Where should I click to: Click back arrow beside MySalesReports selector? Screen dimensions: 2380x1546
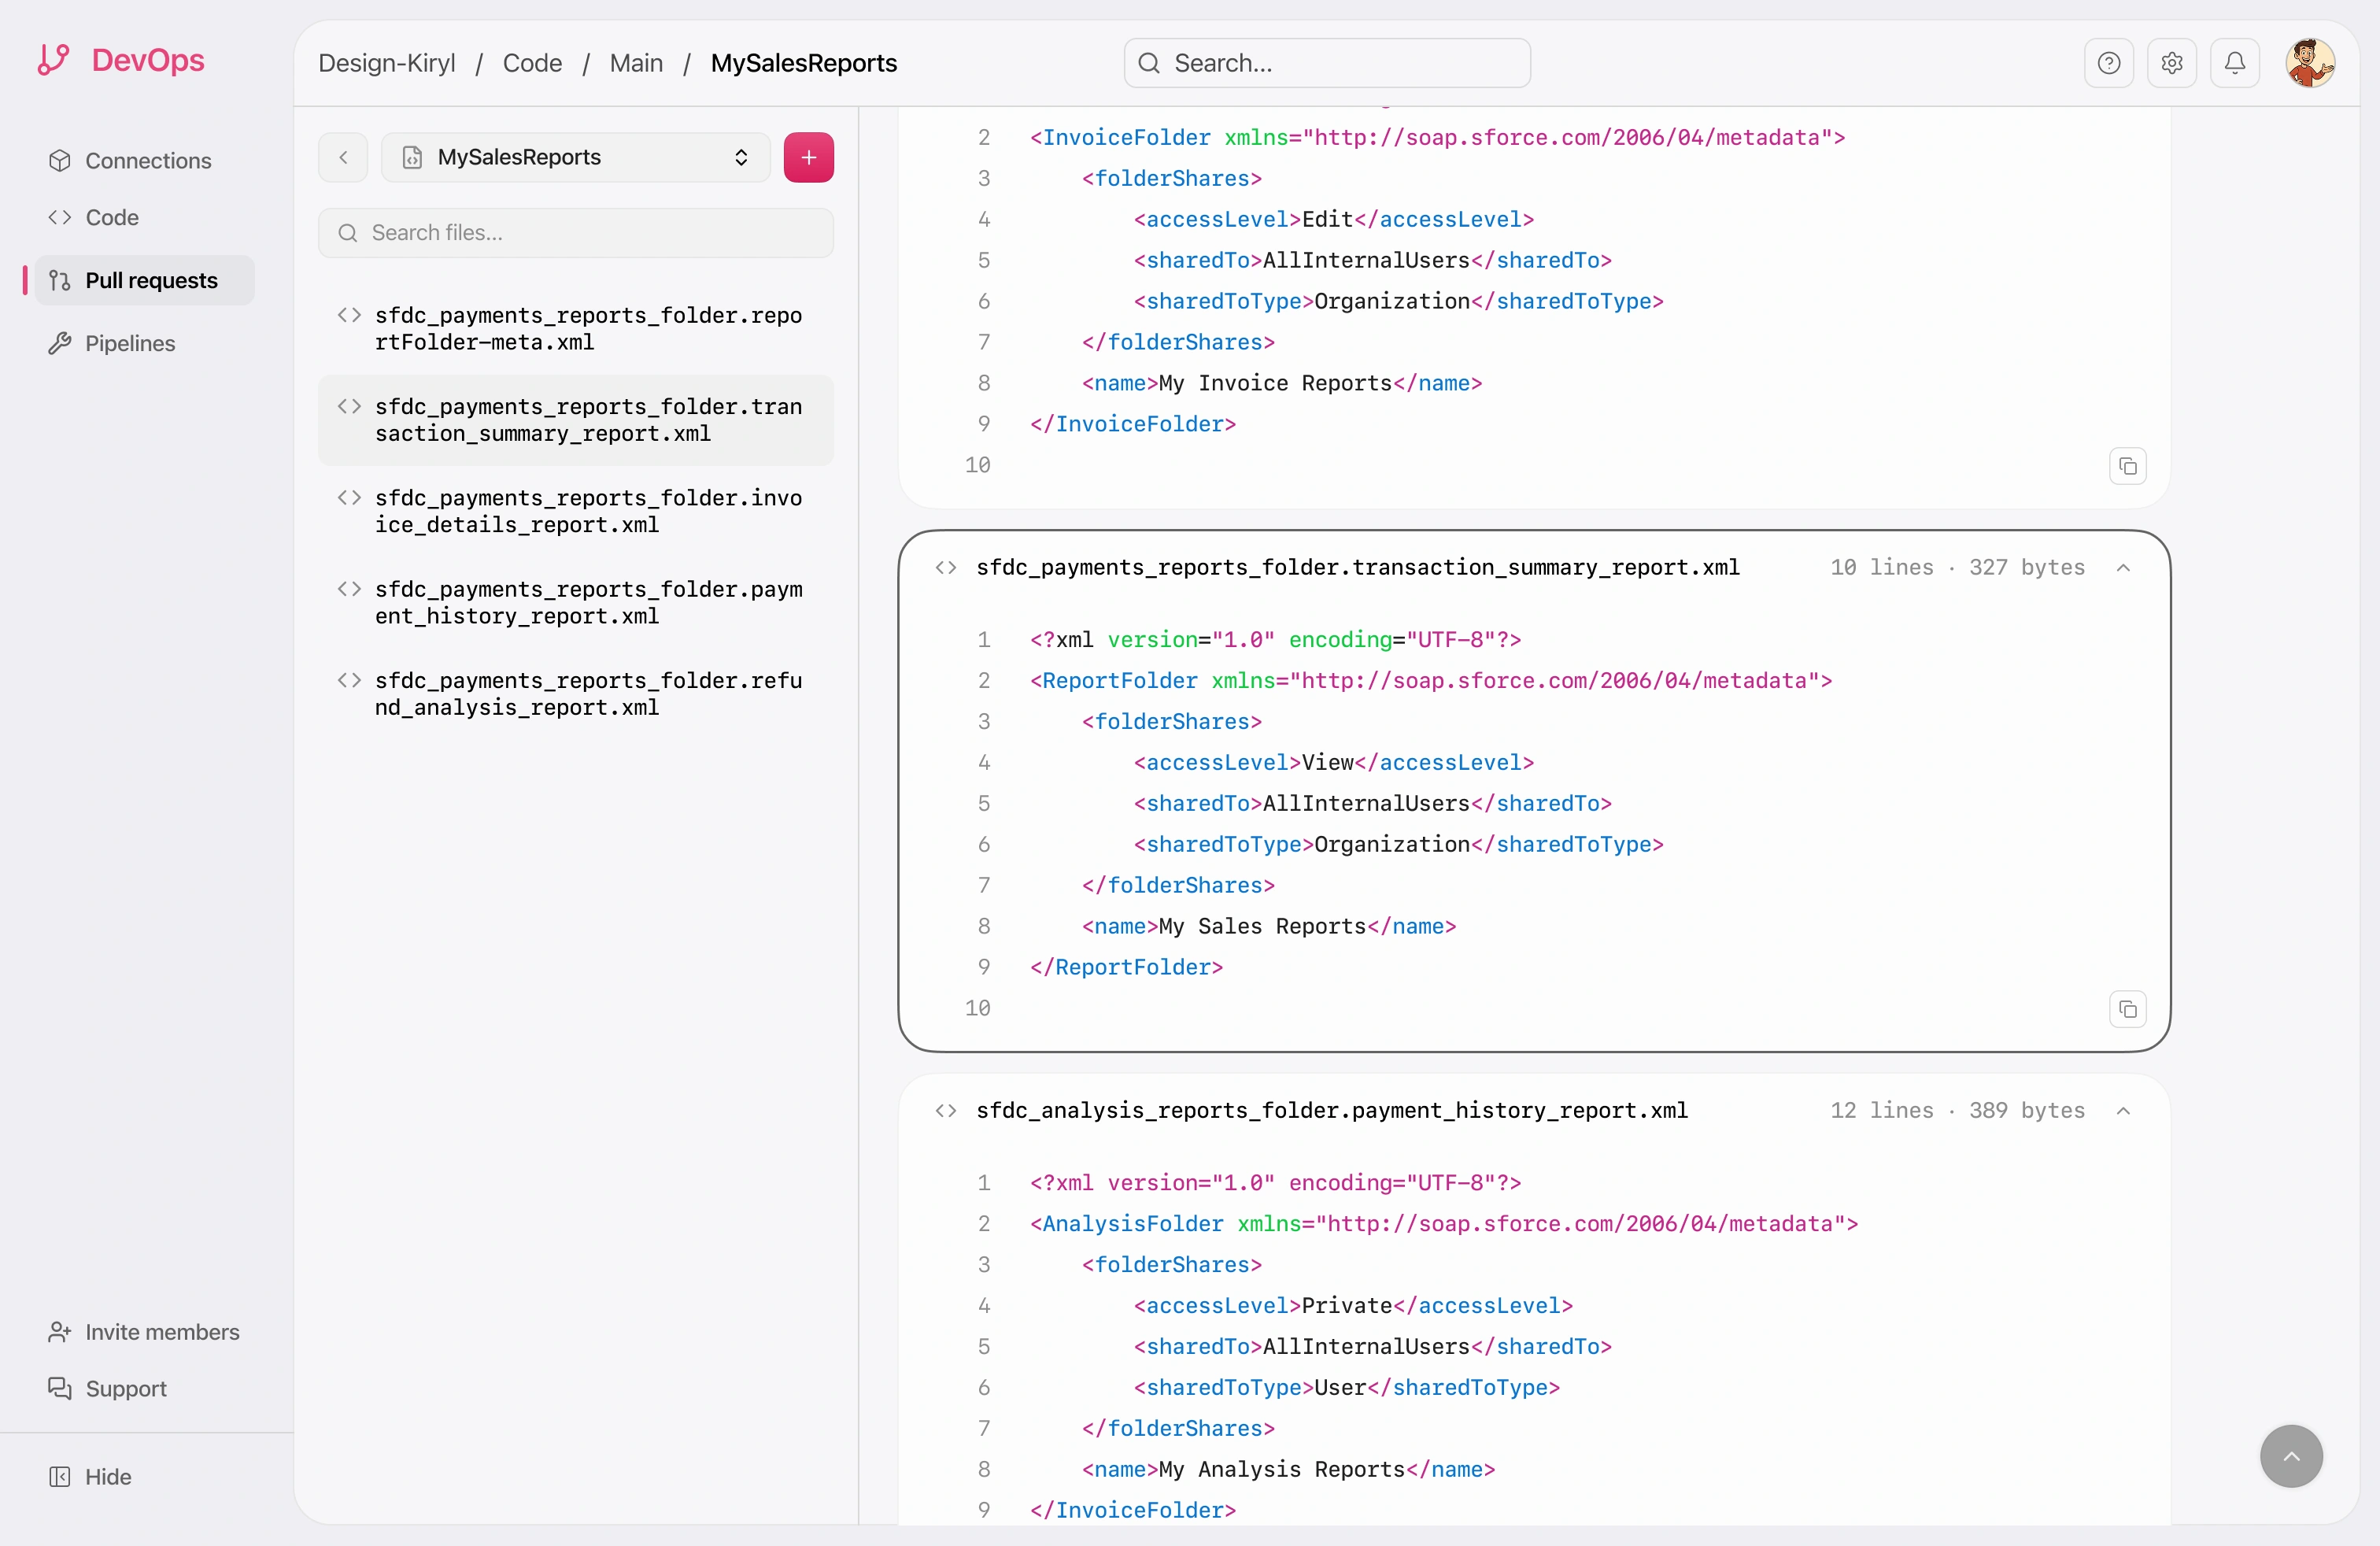pos(343,157)
